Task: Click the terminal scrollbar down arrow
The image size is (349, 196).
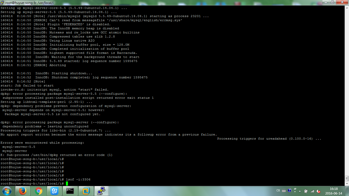Action: point(347,183)
